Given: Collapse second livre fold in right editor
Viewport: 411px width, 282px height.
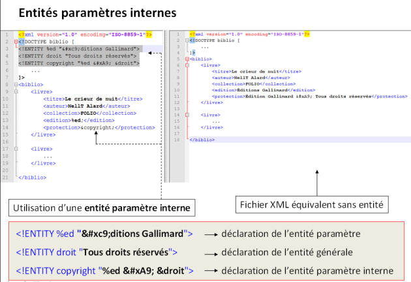Looking at the screenshot, I should [185, 114].
